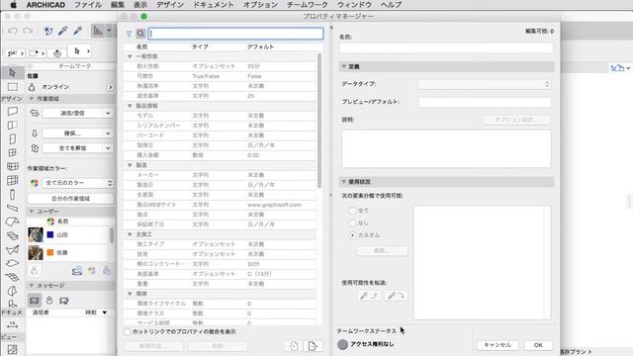Image resolution: width=633 pixels, height=356 pixels.
Task: Select the Beam tool in the toolbox
Action: click(x=13, y=209)
